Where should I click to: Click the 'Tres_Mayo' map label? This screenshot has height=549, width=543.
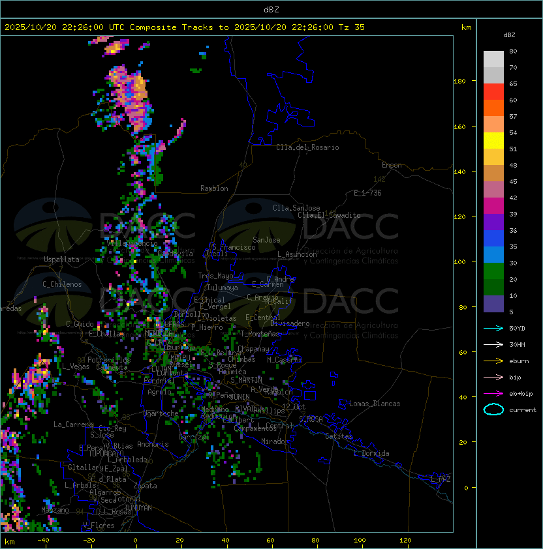point(215,276)
